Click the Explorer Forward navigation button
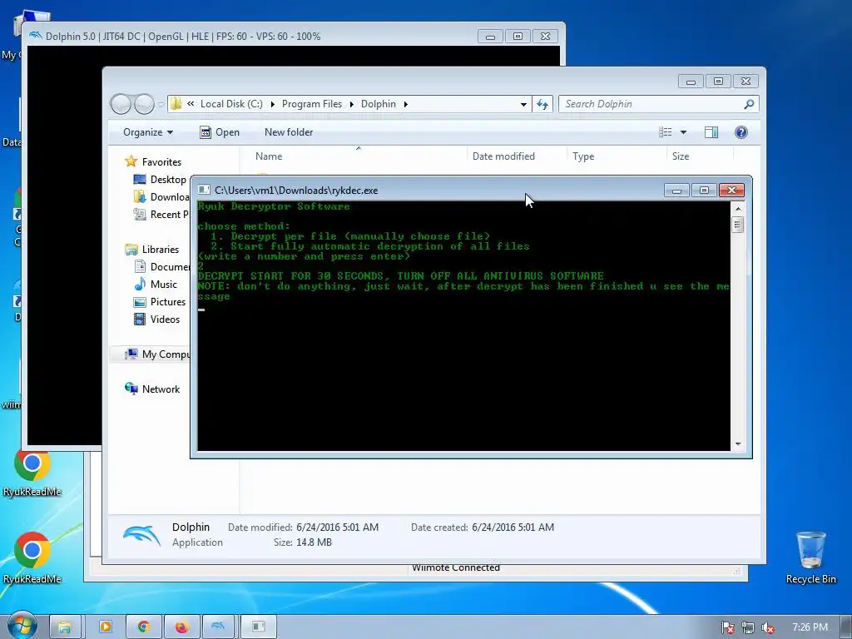 tap(144, 104)
